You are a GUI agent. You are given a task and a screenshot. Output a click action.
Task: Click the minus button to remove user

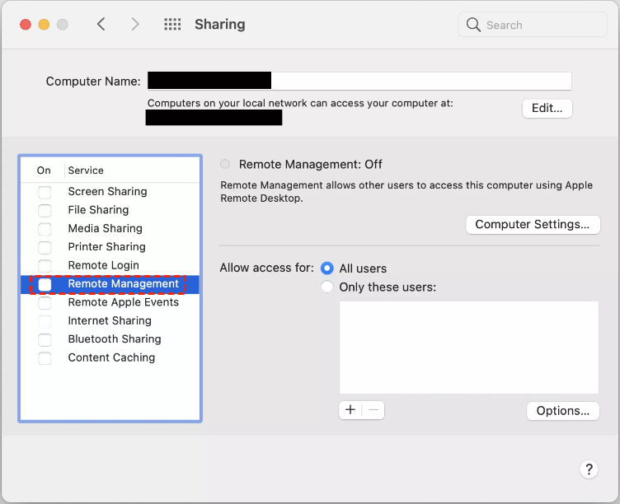(x=373, y=410)
